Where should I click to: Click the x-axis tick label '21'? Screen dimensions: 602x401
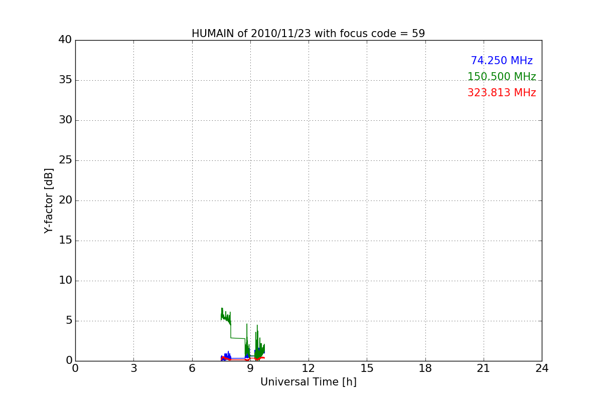(x=484, y=368)
